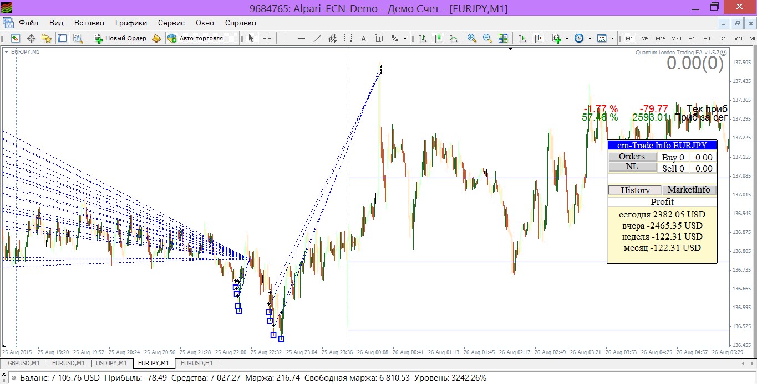Open the Strategy Tester magnifier icon

[x=78, y=38]
